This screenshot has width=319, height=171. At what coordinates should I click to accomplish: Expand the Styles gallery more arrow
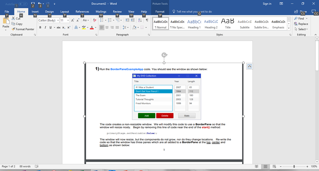pyautogui.click(x=289, y=28)
